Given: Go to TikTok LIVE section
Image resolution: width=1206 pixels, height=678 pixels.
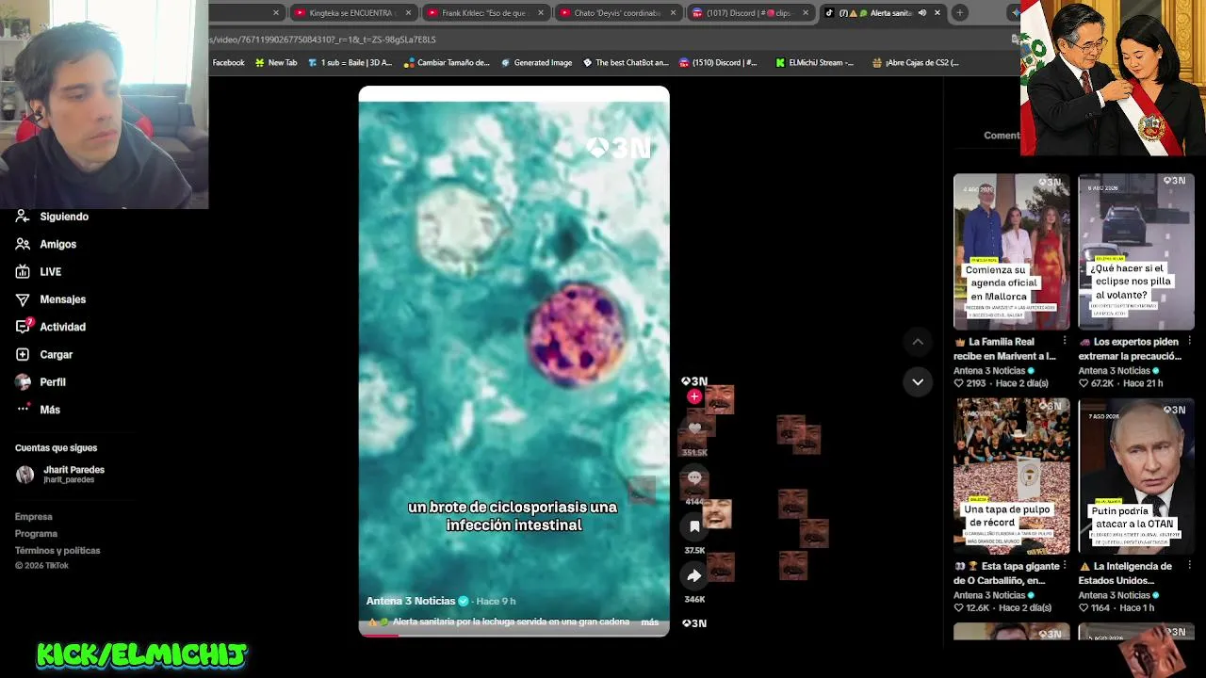Looking at the screenshot, I should click(50, 272).
